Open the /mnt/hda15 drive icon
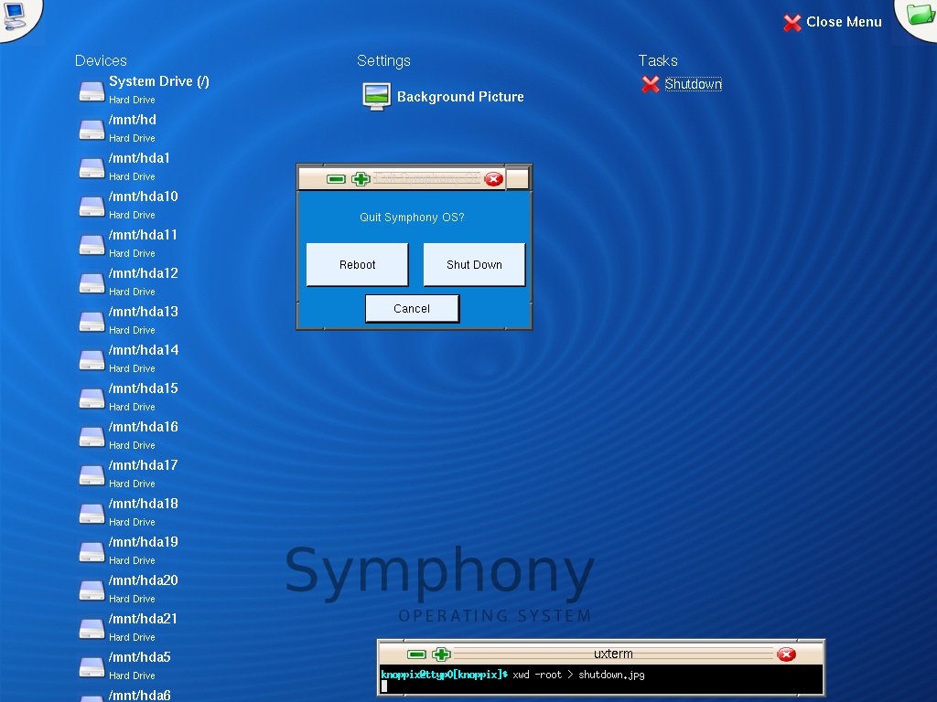This screenshot has height=702, width=937. pyautogui.click(x=92, y=397)
